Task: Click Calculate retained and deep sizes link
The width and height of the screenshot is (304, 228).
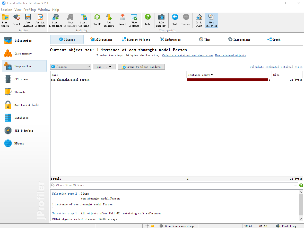Action: (x=188, y=55)
